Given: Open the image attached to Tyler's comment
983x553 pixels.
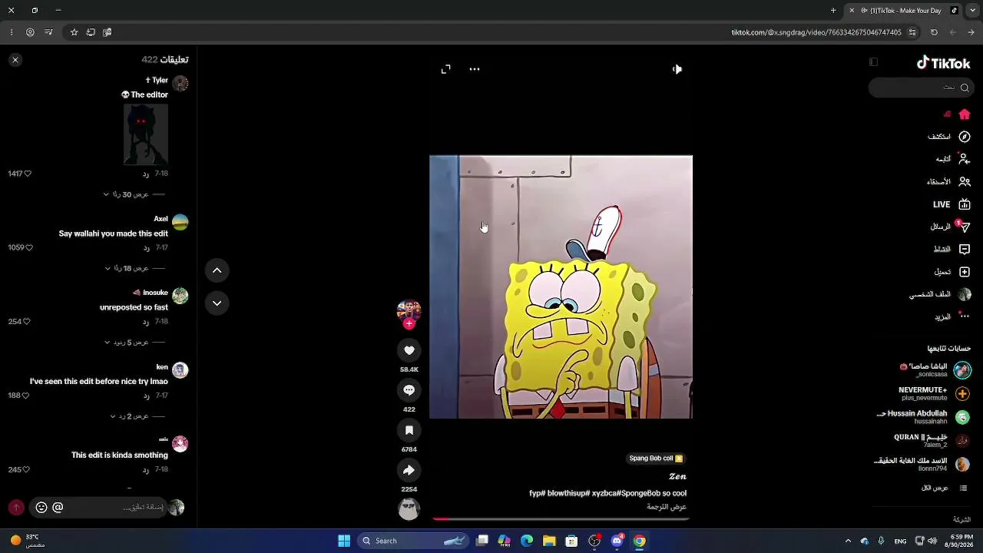Looking at the screenshot, I should (146, 134).
